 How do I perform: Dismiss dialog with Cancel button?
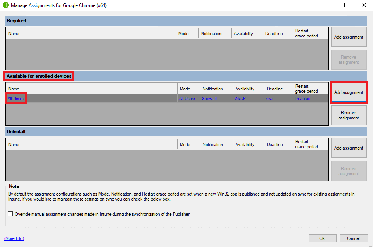353,238
